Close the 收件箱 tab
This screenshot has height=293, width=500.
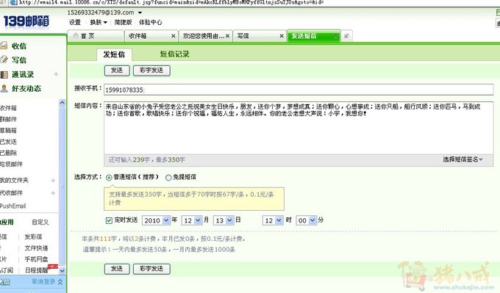tap(173, 36)
